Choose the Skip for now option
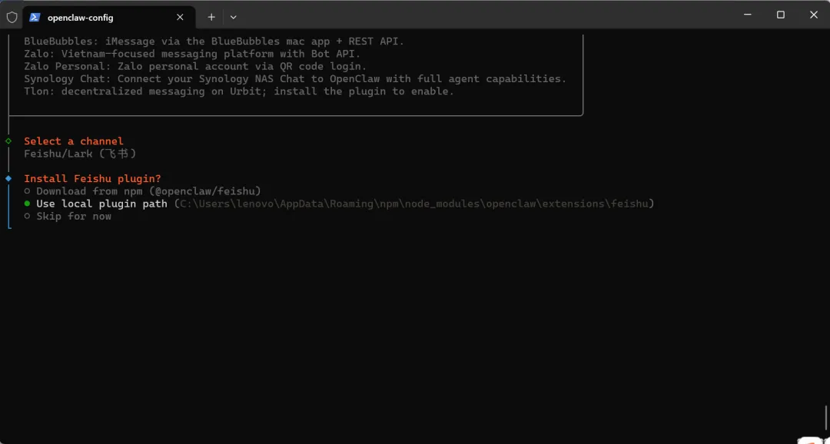The height and width of the screenshot is (444, 830). coord(74,217)
